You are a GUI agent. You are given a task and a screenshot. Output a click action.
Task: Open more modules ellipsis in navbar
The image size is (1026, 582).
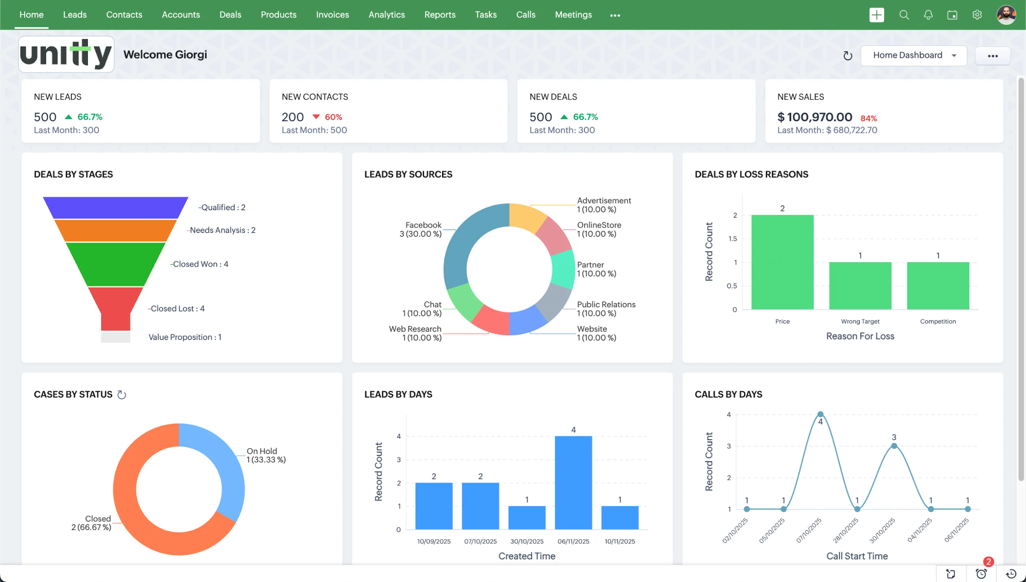[x=615, y=15]
